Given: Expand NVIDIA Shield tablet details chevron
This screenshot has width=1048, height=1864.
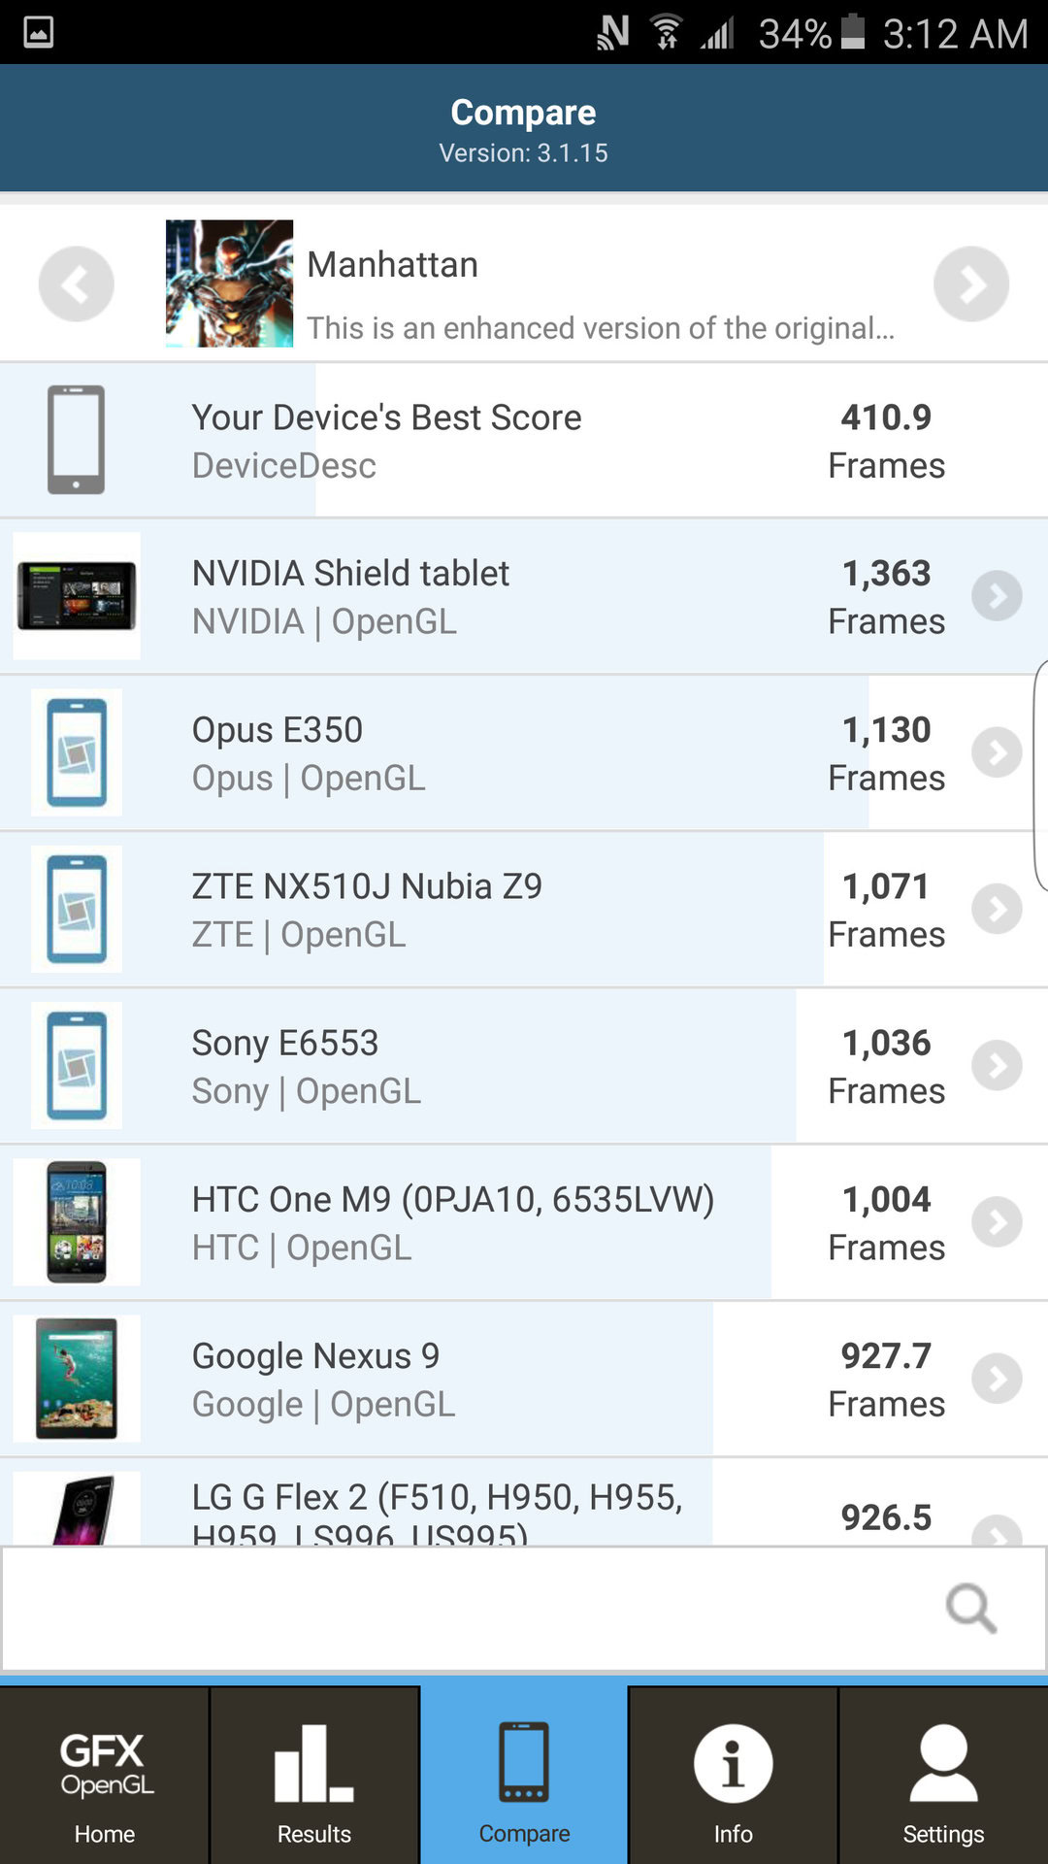Looking at the screenshot, I should click(x=998, y=596).
